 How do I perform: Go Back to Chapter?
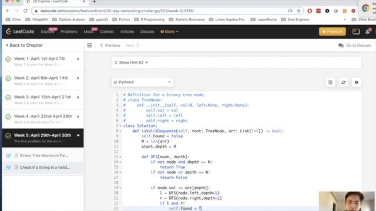click(x=24, y=45)
